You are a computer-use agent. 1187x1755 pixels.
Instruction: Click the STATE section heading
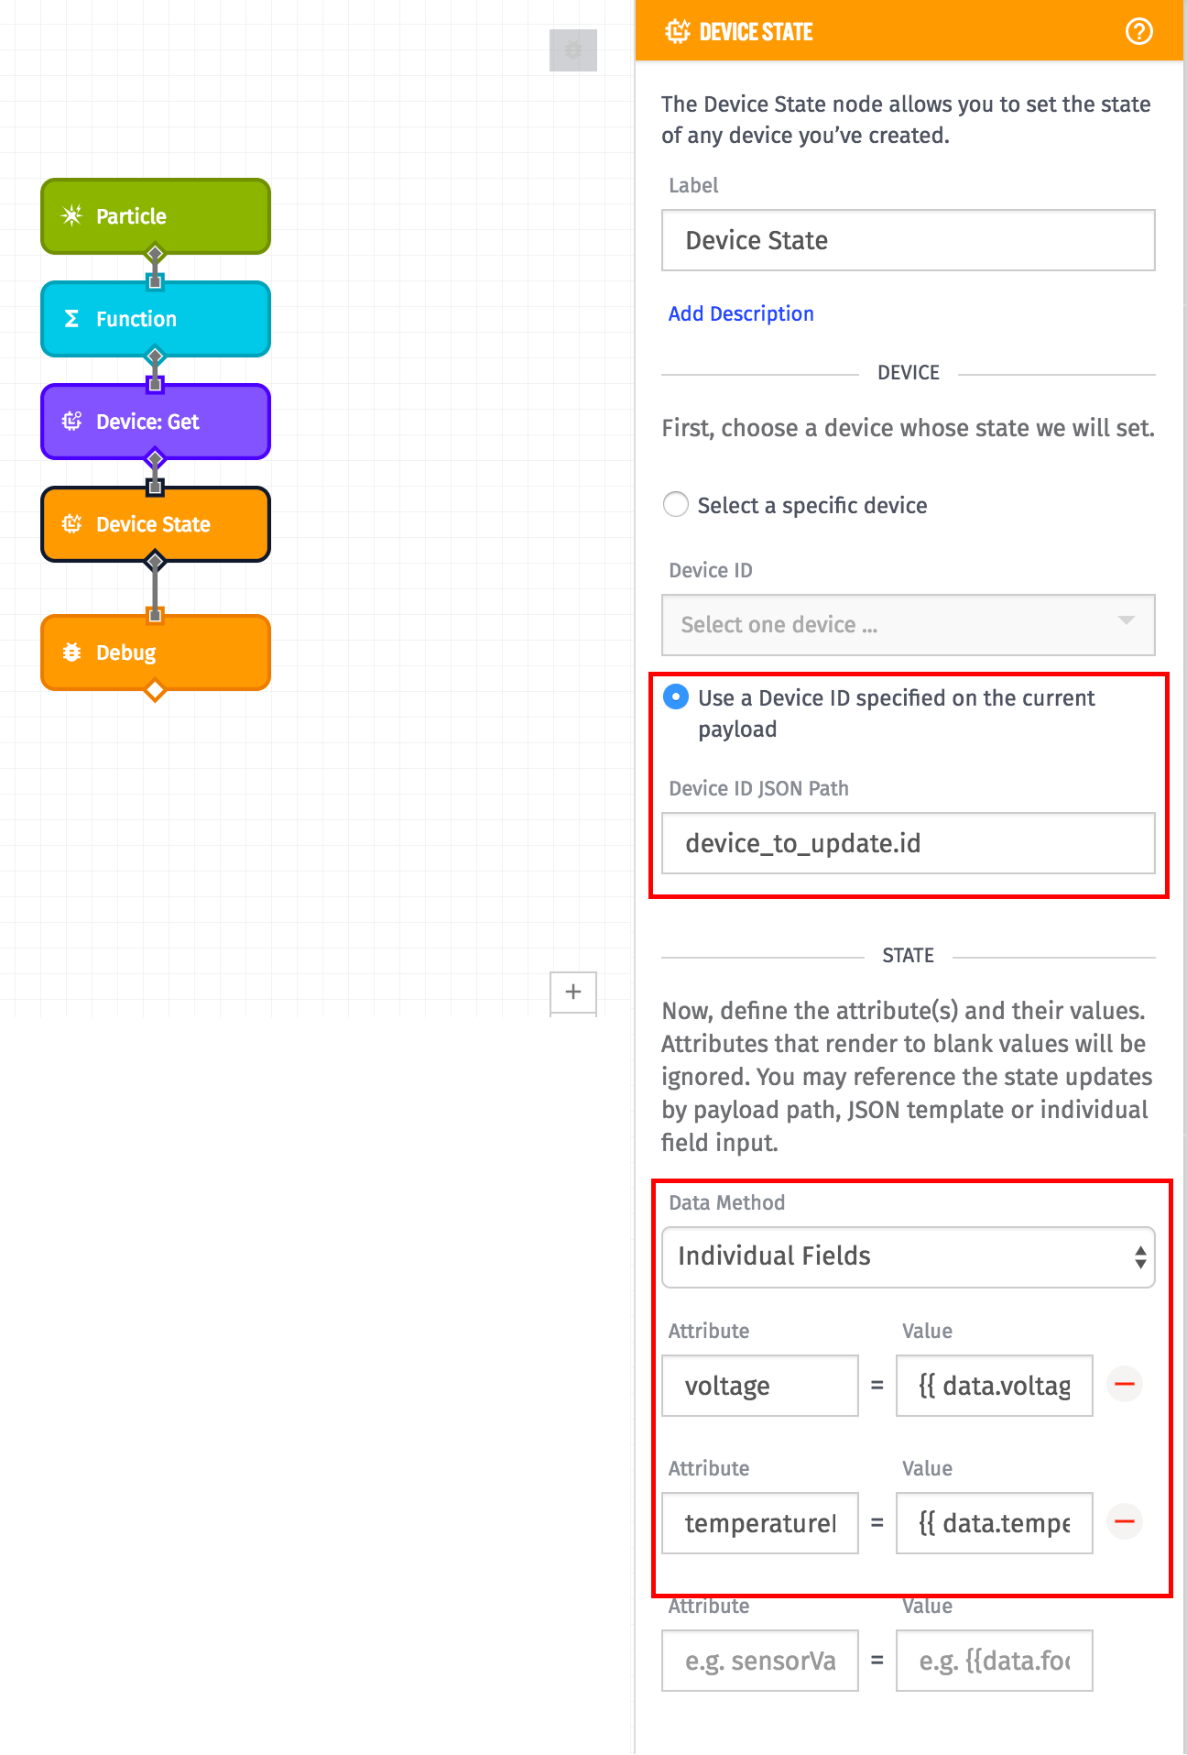click(908, 954)
